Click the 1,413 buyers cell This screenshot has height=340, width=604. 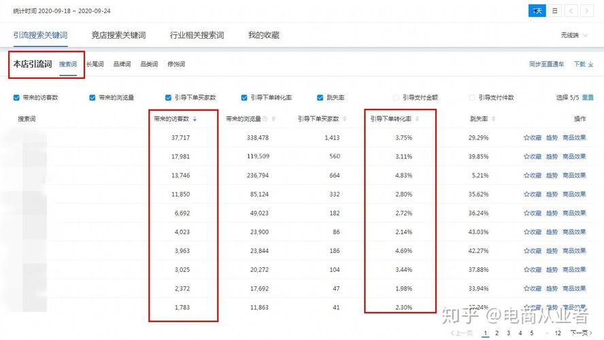(332, 137)
